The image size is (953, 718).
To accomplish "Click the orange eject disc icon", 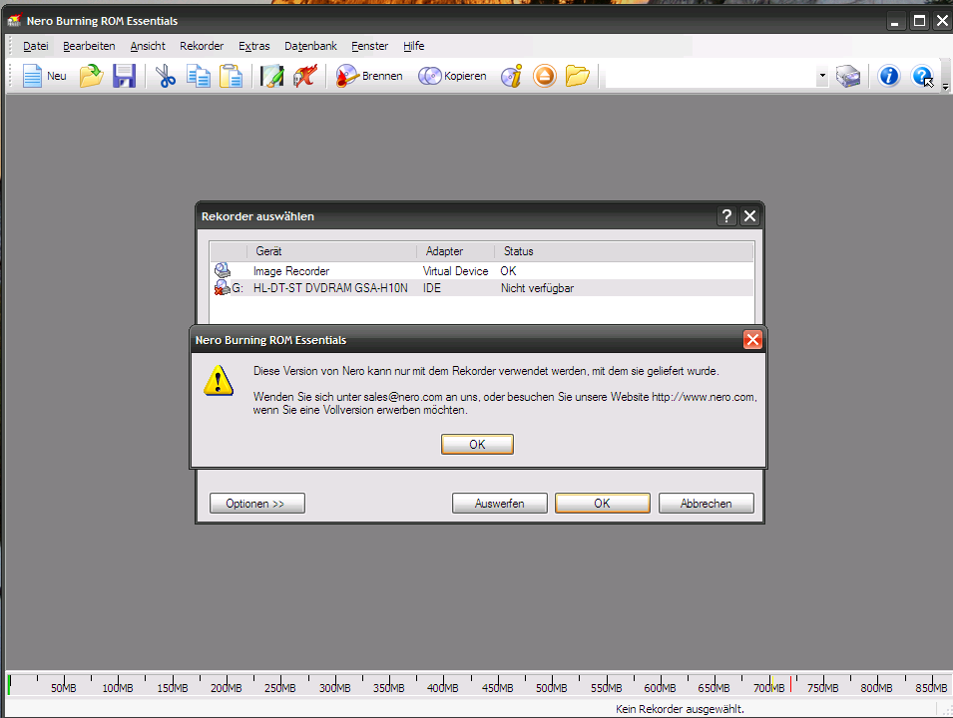I will 545,76.
